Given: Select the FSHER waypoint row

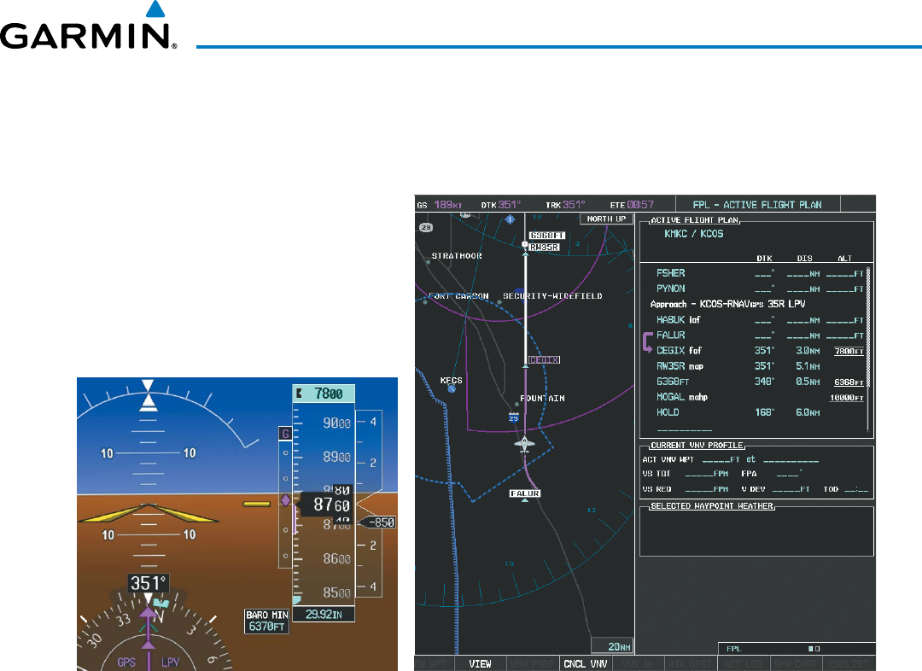Looking at the screenshot, I should click(x=760, y=273).
